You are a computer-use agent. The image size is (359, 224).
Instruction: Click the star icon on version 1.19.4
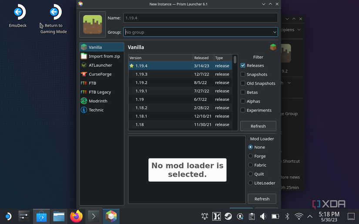coord(132,66)
